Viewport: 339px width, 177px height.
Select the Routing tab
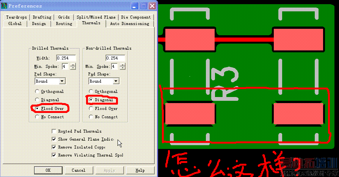[64, 23]
